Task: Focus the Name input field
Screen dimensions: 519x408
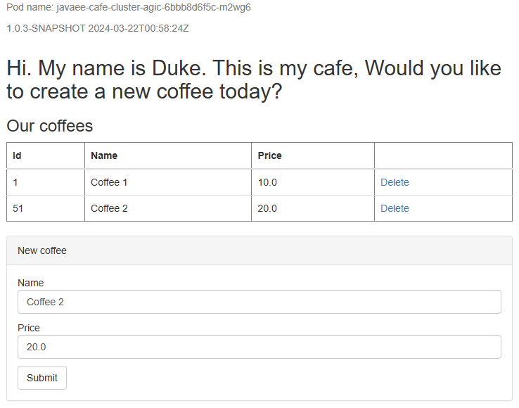Action: point(259,302)
